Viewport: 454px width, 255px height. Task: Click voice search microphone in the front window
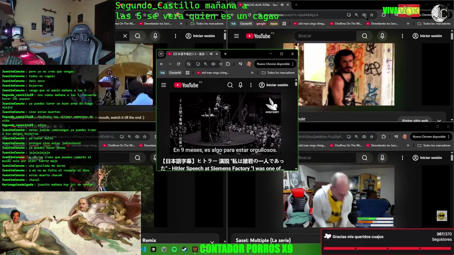click(240, 85)
